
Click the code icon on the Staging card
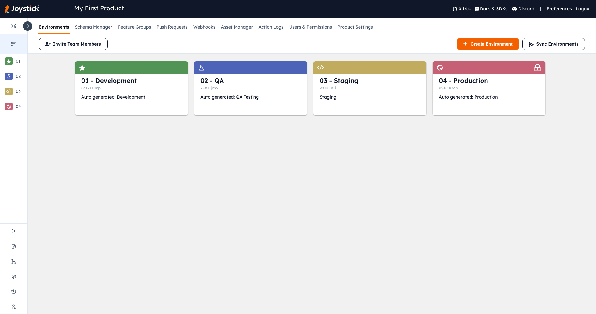point(321,68)
